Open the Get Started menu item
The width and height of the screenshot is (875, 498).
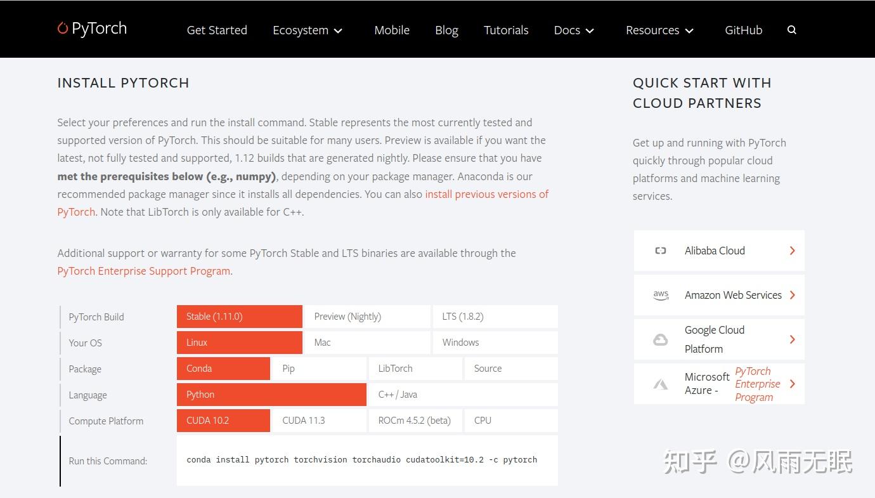pos(217,30)
